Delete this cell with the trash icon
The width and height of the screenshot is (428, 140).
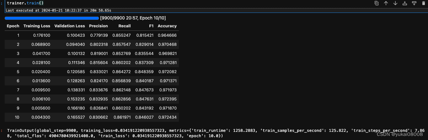pyautogui.click(x=424, y=3)
